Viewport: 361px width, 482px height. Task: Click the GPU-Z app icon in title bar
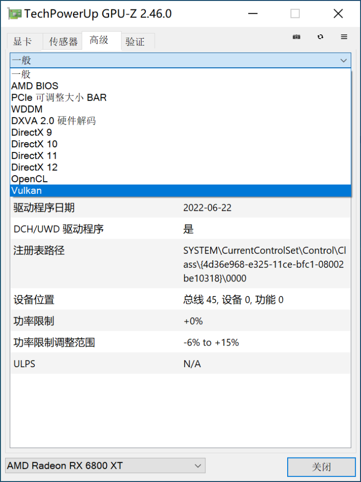pos(15,14)
